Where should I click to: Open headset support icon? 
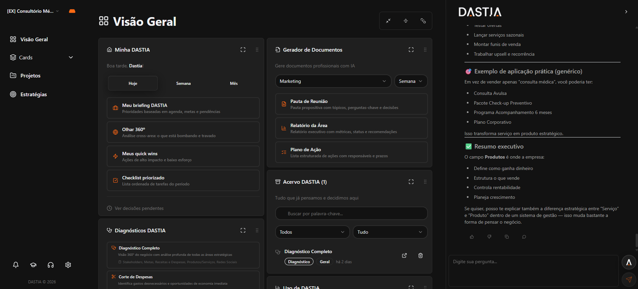(x=51, y=265)
